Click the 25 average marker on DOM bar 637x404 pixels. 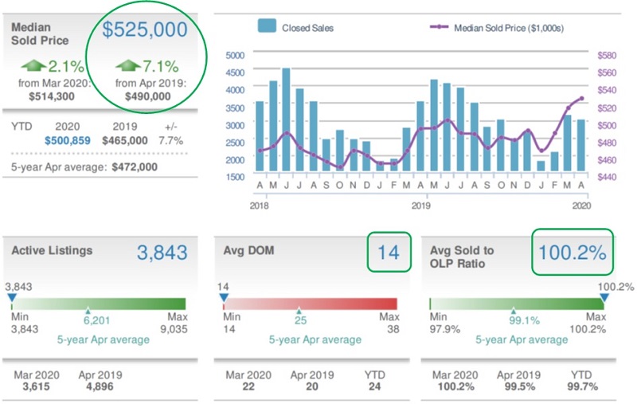[299, 312]
